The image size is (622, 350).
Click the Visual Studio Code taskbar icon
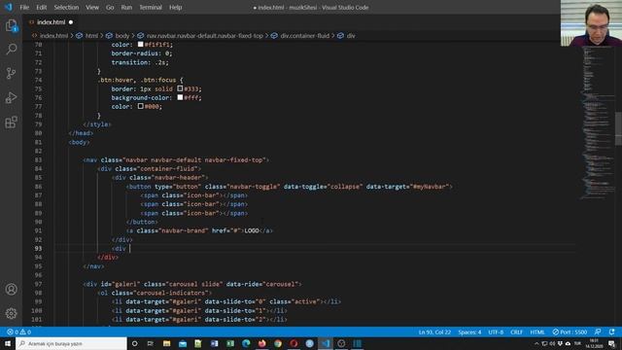[326, 343]
